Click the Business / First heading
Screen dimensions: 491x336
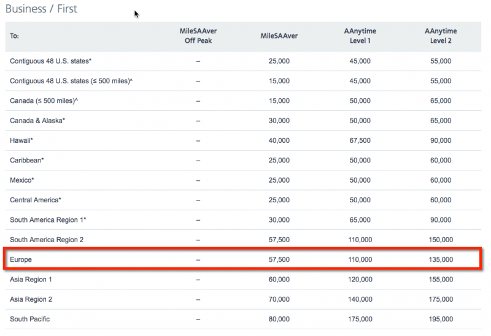click(x=41, y=9)
